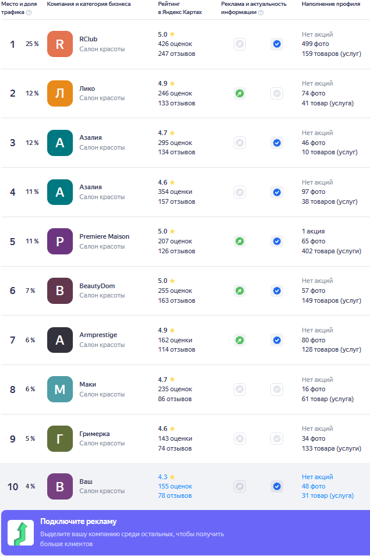Screen dimensions: 370x556
Task: Click the purple P avatar of Premiere Maison
Action: [60, 242]
